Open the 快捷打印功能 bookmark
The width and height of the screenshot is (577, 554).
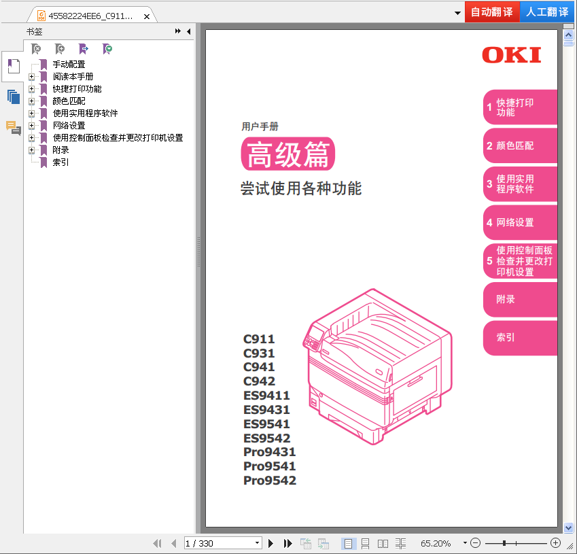(77, 89)
